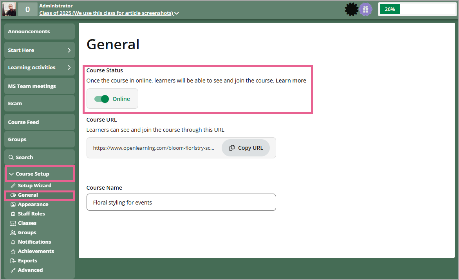This screenshot has height=280, width=459.
Task: Click the Staff Roles badge icon
Action: click(13, 214)
